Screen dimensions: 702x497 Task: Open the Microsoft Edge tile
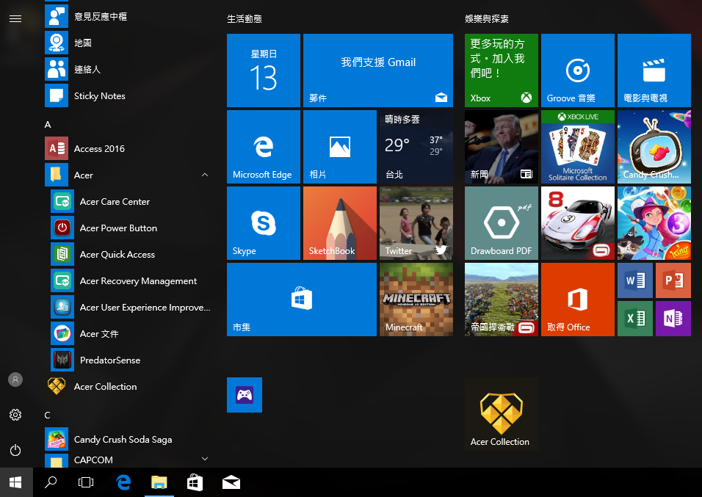pos(263,147)
